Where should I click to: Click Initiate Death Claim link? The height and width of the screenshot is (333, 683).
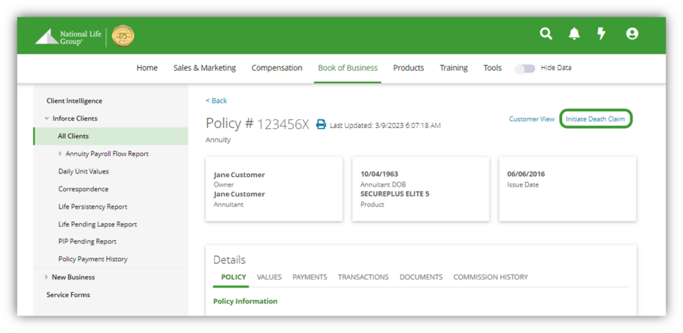pos(595,119)
